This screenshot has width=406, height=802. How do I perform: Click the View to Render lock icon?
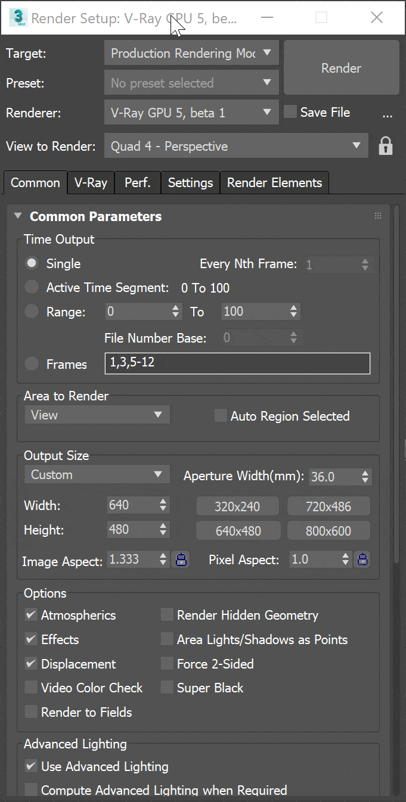386,146
